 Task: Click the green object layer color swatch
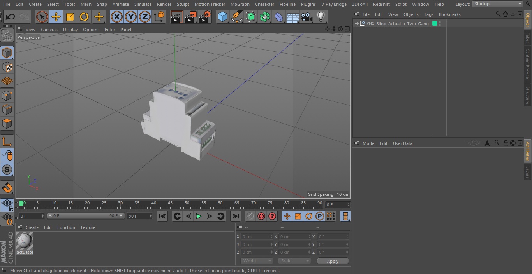click(435, 24)
